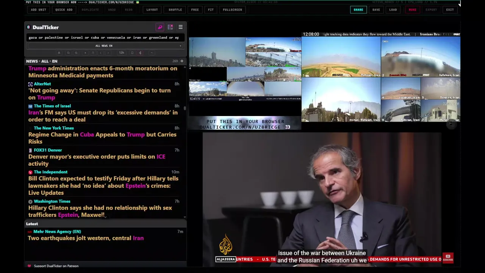Click the zoom out magnifier icon
The height and width of the screenshot is (273, 485).
coord(68,53)
